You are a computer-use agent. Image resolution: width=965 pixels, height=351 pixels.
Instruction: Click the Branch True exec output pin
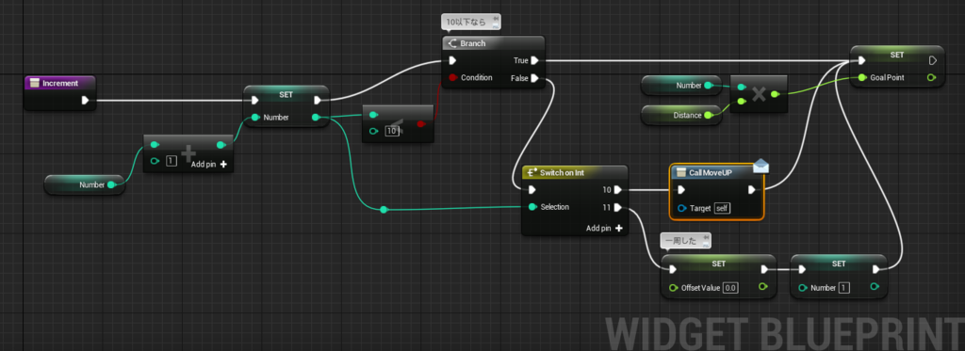click(x=535, y=60)
